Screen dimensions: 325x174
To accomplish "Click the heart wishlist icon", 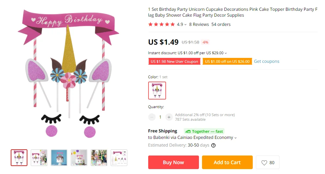I will click(264, 163).
